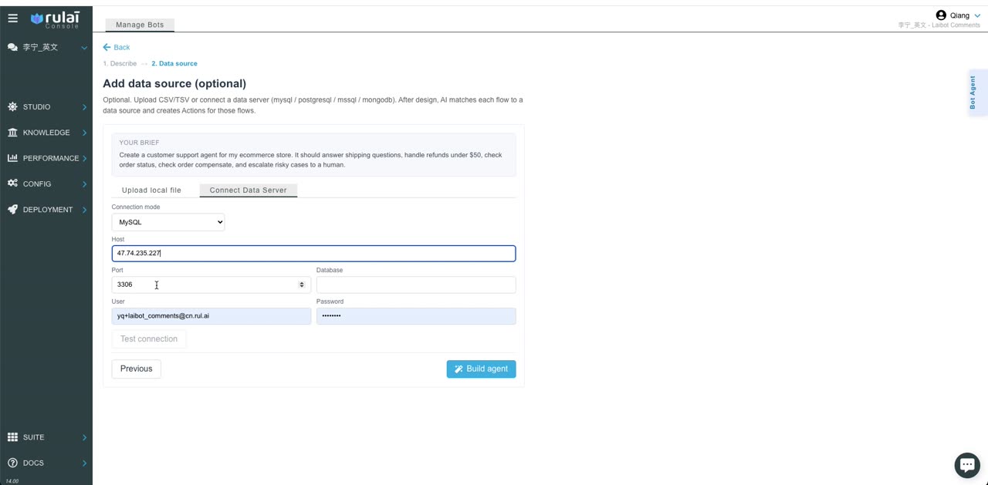Select the Manage Bots tab
The width and height of the screenshot is (988, 485).
(140, 25)
